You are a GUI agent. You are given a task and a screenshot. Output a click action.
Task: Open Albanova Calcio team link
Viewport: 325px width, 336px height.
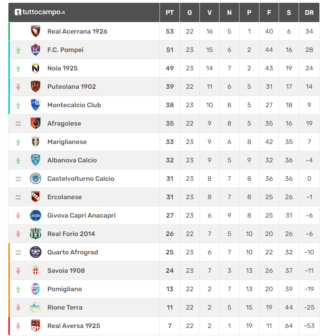tap(72, 160)
